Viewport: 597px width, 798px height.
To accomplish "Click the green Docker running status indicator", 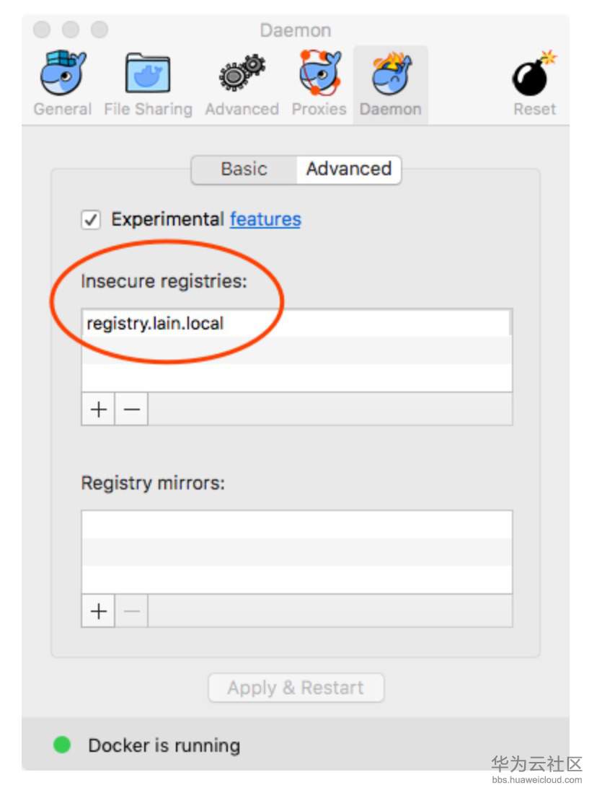I will pos(62,745).
